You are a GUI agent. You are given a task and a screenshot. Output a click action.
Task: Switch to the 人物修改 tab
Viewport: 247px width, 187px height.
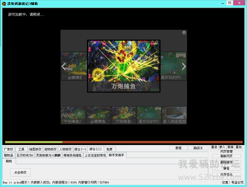[66, 149]
